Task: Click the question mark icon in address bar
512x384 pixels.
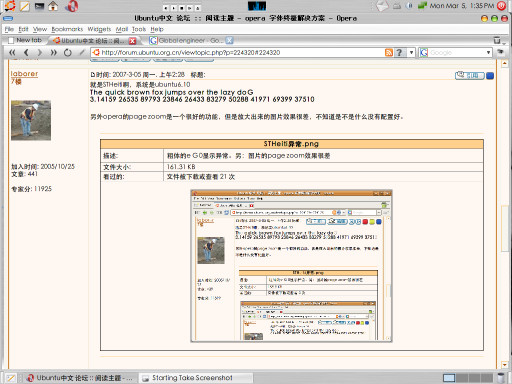Action: (x=399, y=52)
